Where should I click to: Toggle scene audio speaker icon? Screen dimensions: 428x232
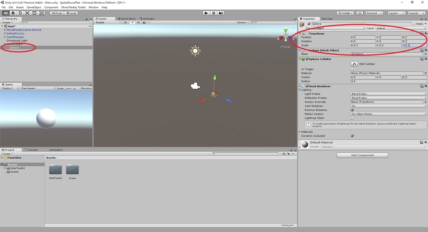(138, 23)
